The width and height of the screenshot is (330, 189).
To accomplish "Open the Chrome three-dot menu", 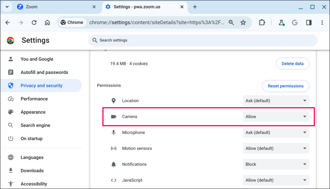I will tap(322, 22).
